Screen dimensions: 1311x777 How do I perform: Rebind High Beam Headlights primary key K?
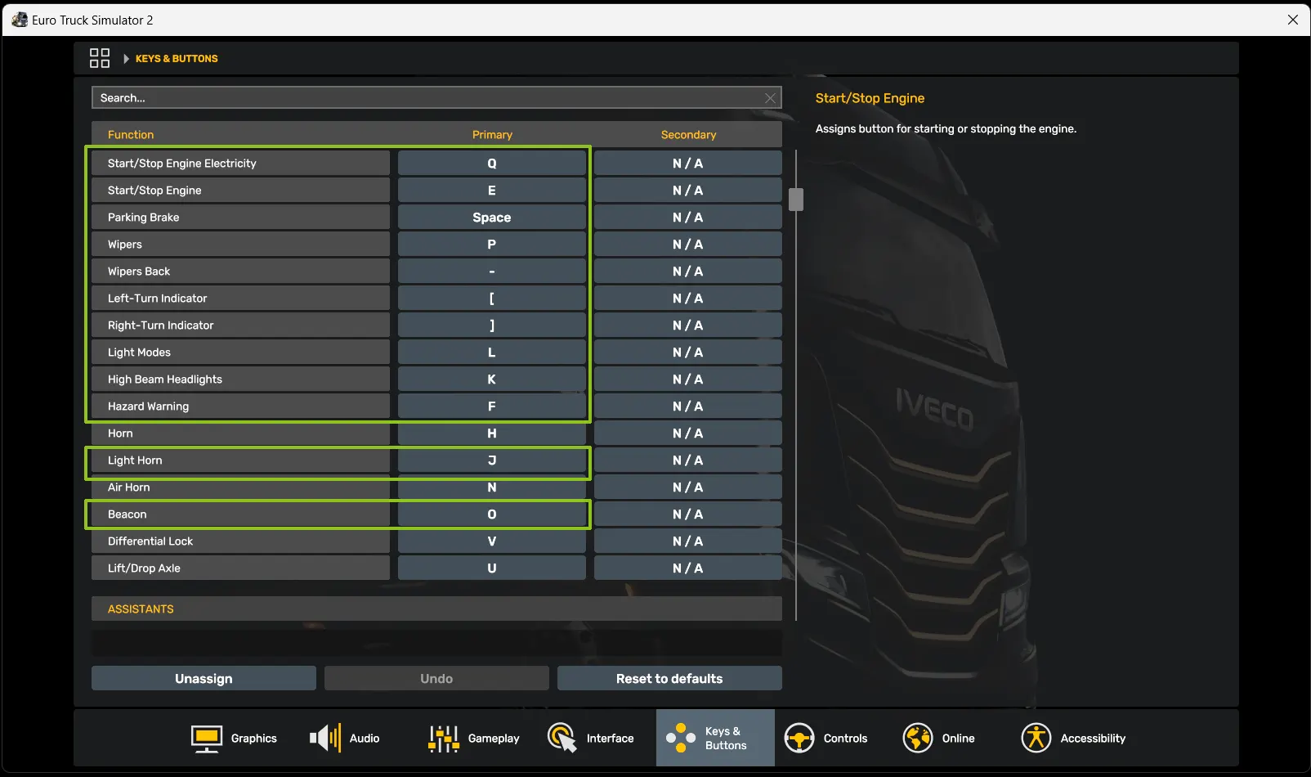(492, 380)
